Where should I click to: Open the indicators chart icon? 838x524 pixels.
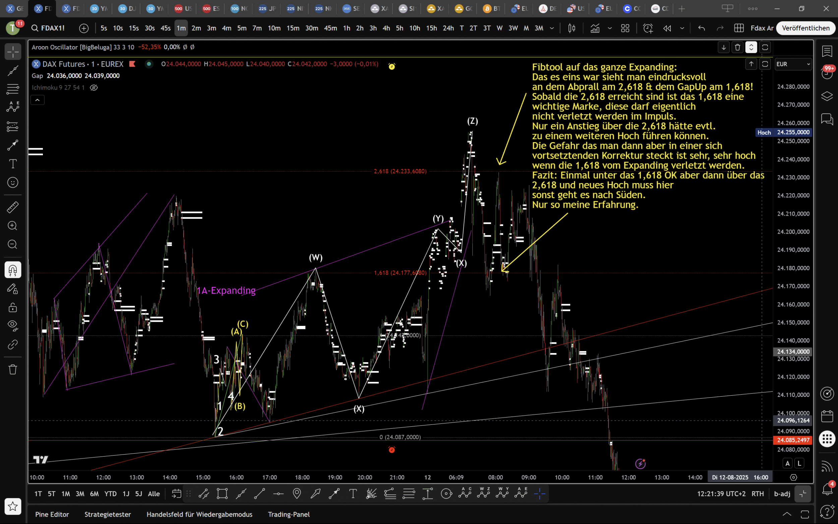(595, 28)
